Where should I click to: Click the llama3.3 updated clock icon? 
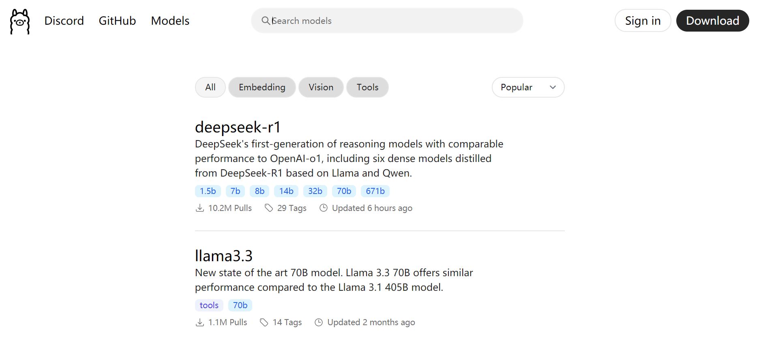[319, 322]
